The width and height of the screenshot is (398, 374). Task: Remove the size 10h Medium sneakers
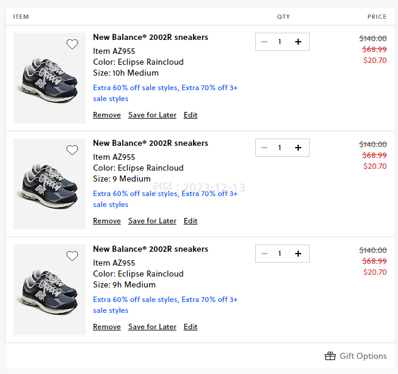coord(106,115)
